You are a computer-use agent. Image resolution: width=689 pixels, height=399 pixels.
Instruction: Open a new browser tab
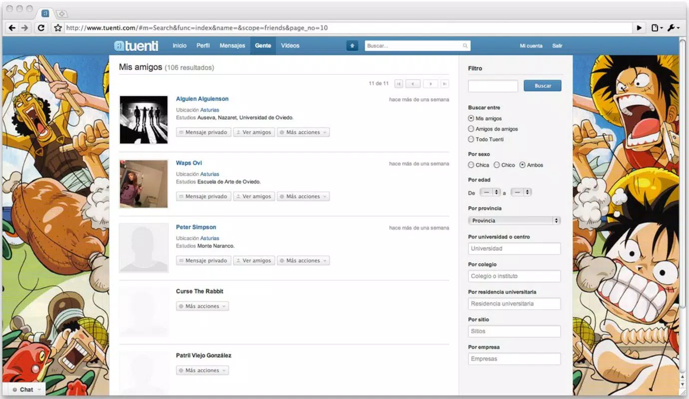(x=61, y=13)
